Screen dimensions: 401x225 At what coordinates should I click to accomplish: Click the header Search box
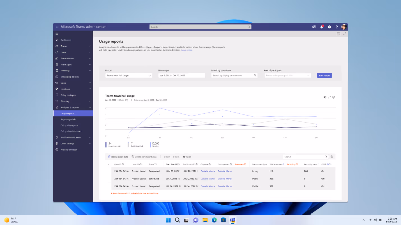(200, 27)
